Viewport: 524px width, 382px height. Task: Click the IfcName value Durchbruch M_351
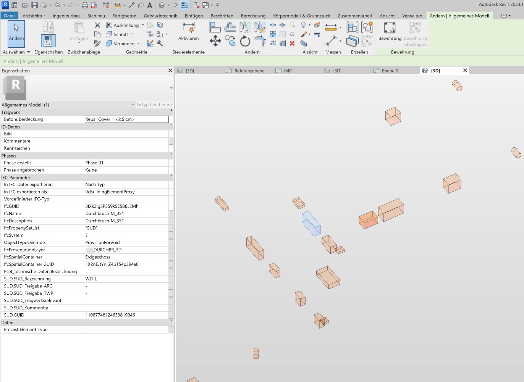[x=105, y=214]
